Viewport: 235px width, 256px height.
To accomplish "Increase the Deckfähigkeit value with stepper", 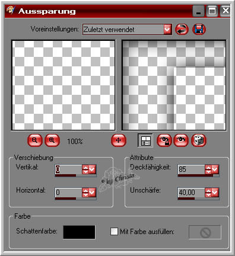I will (208, 167).
